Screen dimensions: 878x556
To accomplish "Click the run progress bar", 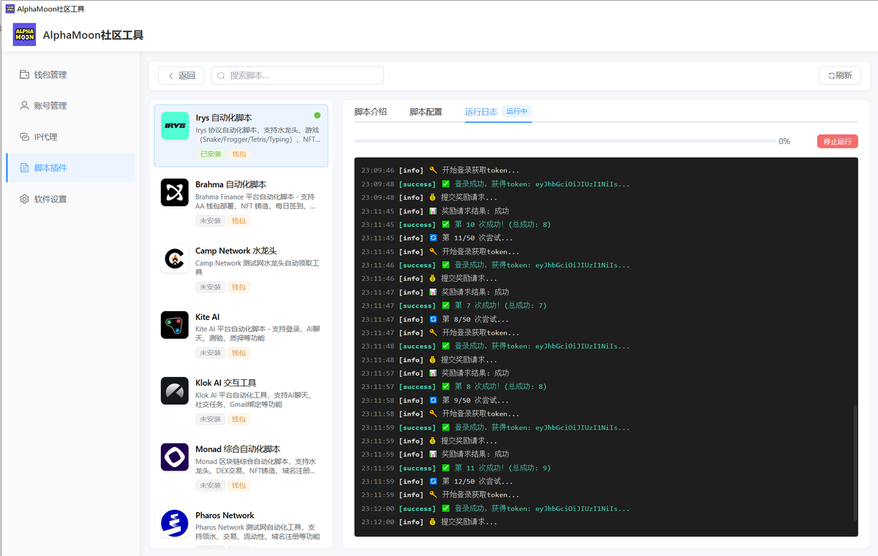I will [565, 141].
